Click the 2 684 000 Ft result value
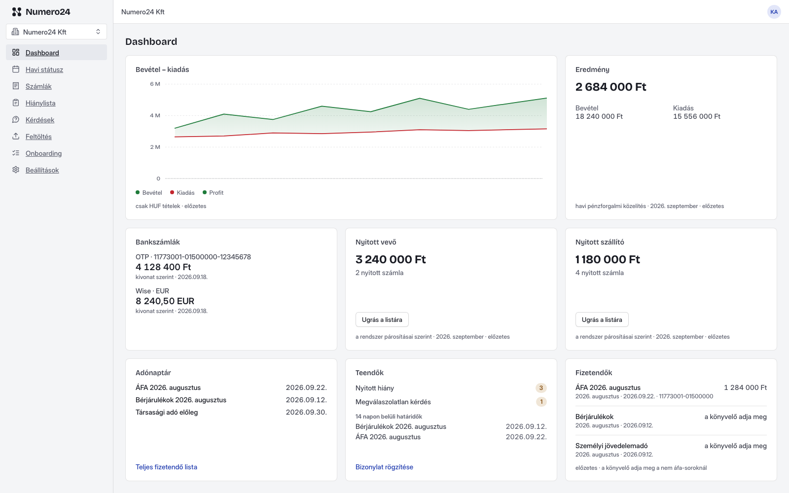 [x=610, y=87]
